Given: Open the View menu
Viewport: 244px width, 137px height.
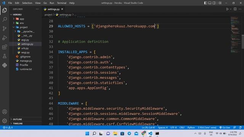Looking at the screenshot, I should [38, 3].
